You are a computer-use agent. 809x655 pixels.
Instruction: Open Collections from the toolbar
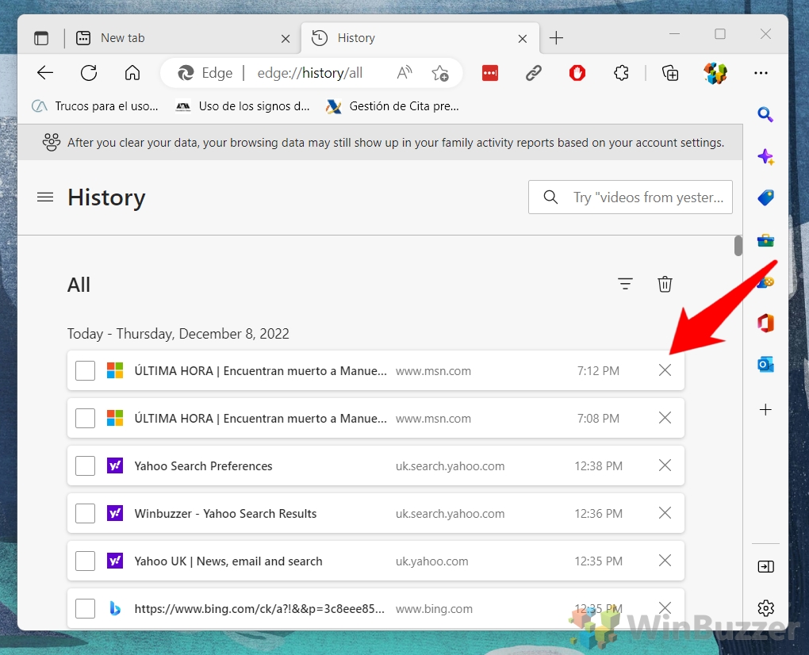(x=670, y=72)
